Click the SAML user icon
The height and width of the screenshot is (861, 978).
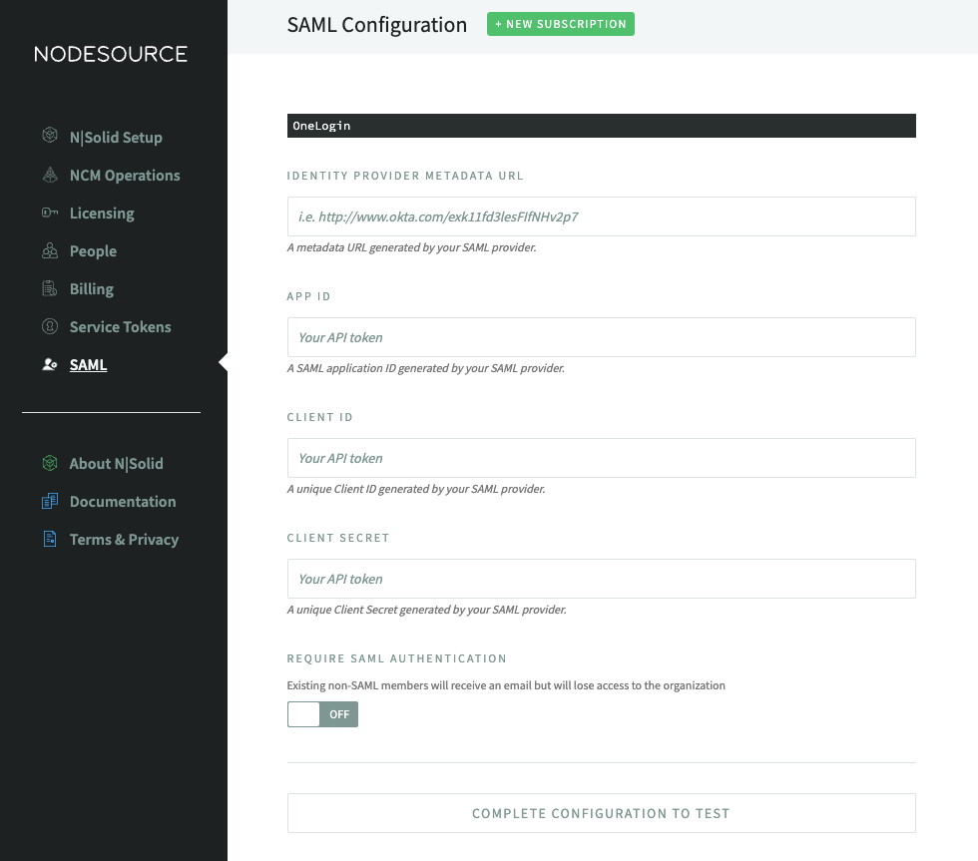(50, 364)
